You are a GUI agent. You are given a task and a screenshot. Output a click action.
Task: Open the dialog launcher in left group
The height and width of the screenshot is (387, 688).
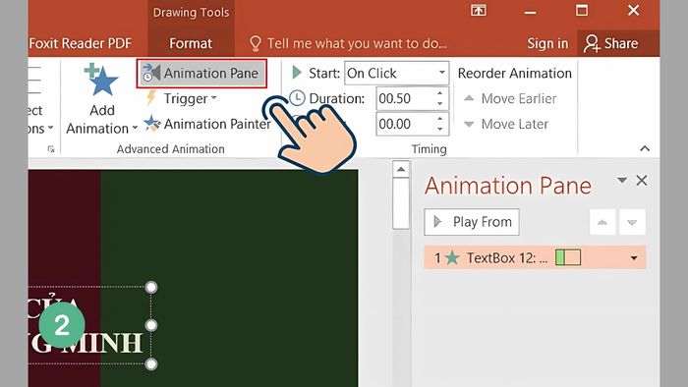(51, 149)
